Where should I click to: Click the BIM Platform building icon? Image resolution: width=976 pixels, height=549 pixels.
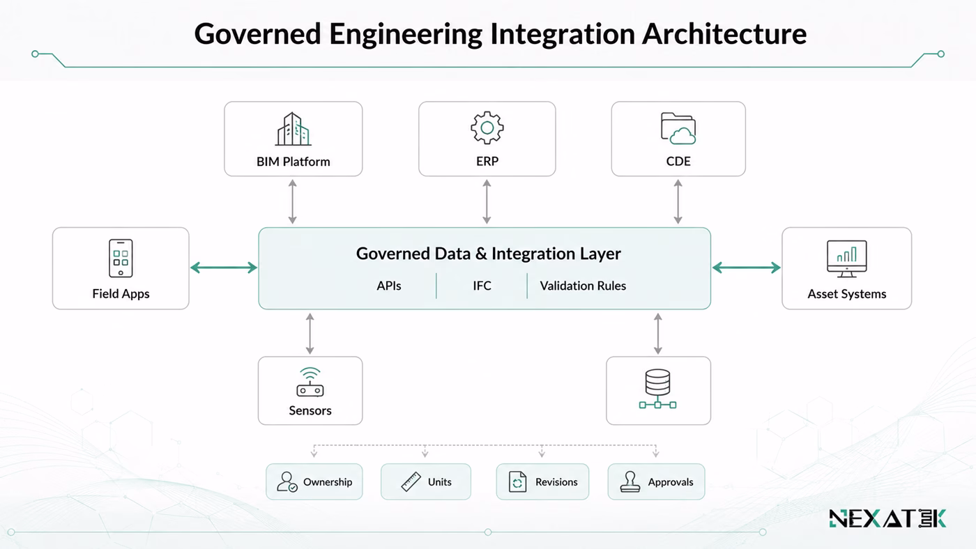293,129
